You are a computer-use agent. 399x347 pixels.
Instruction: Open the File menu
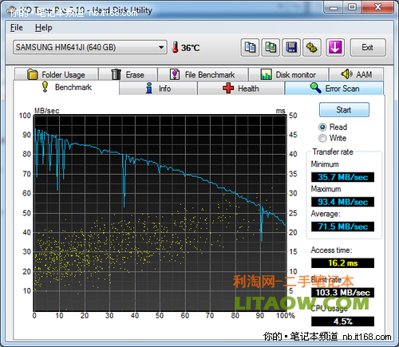tap(17, 28)
